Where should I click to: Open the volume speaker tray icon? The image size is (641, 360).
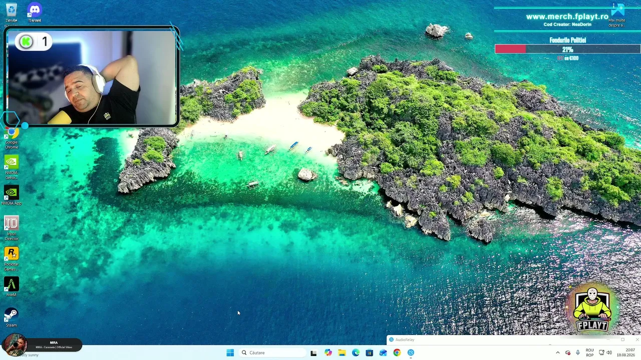pos(609,352)
